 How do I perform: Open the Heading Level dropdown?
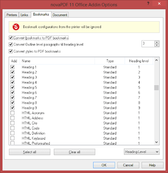click(142, 152)
